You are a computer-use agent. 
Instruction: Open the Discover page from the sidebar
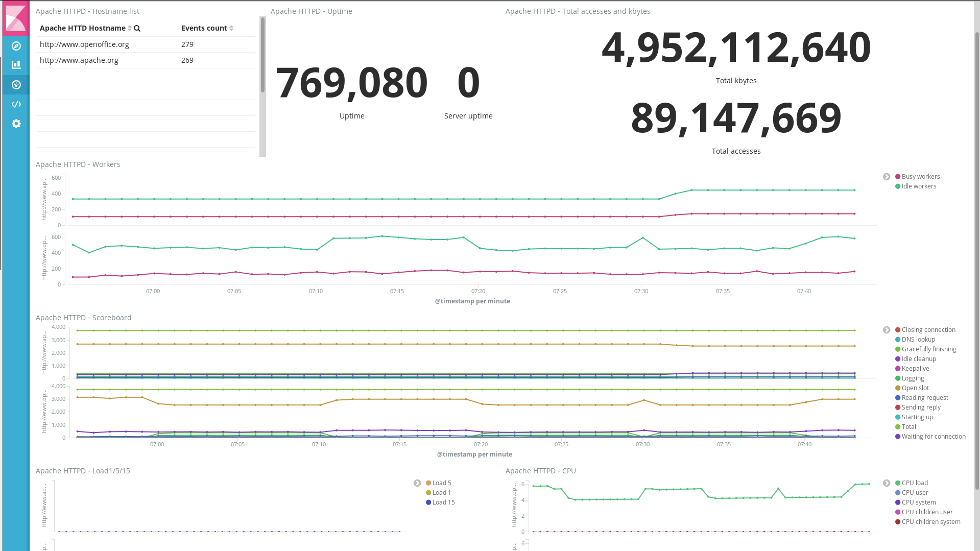point(16,46)
